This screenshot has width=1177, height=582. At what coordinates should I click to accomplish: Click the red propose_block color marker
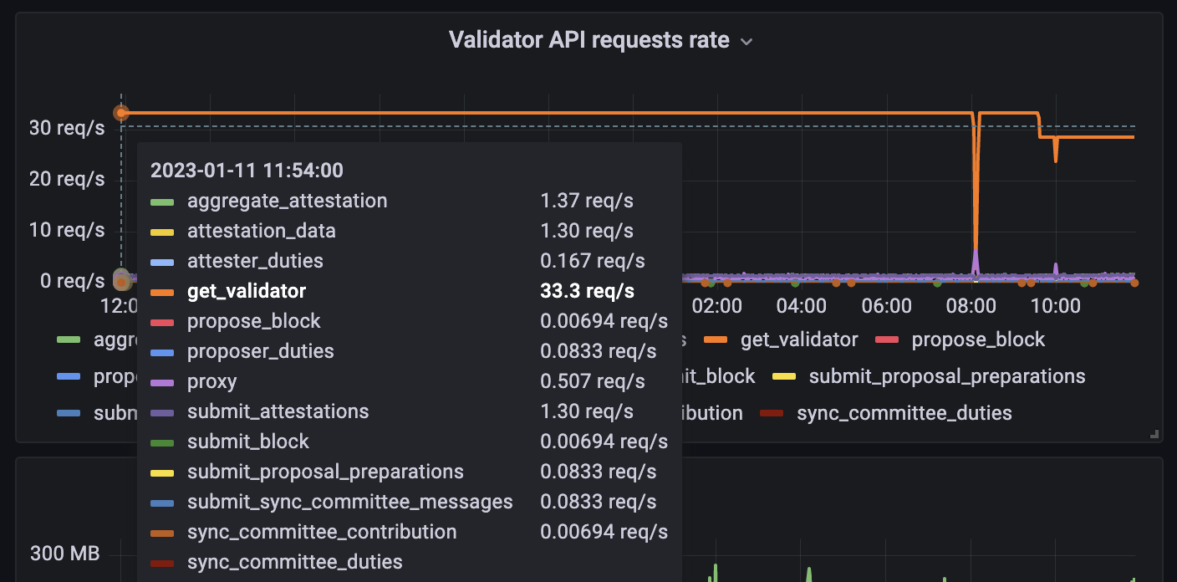click(x=160, y=321)
